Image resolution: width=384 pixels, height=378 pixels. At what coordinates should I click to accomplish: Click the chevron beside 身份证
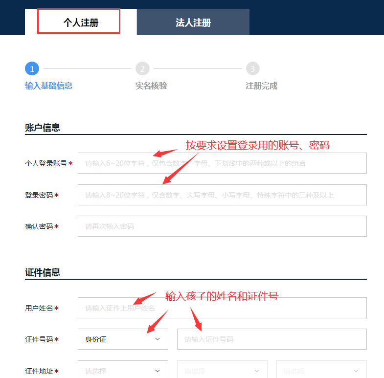pos(158,339)
